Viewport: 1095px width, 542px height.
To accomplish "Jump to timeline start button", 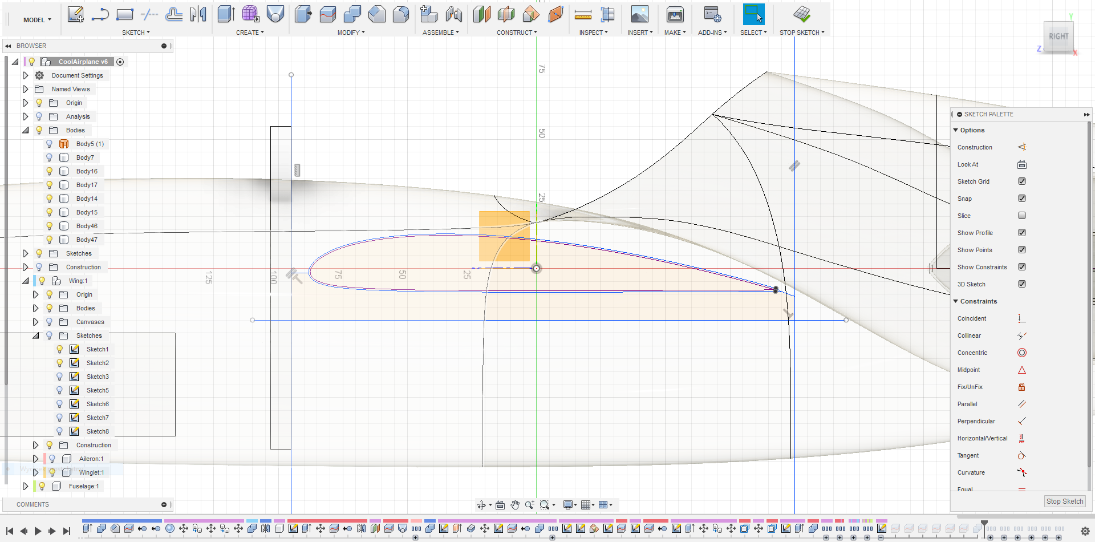I will pyautogui.click(x=10, y=531).
